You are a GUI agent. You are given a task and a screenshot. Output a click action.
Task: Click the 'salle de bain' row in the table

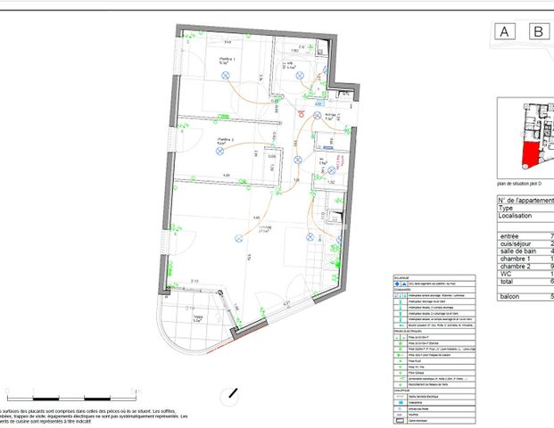pos(525,251)
